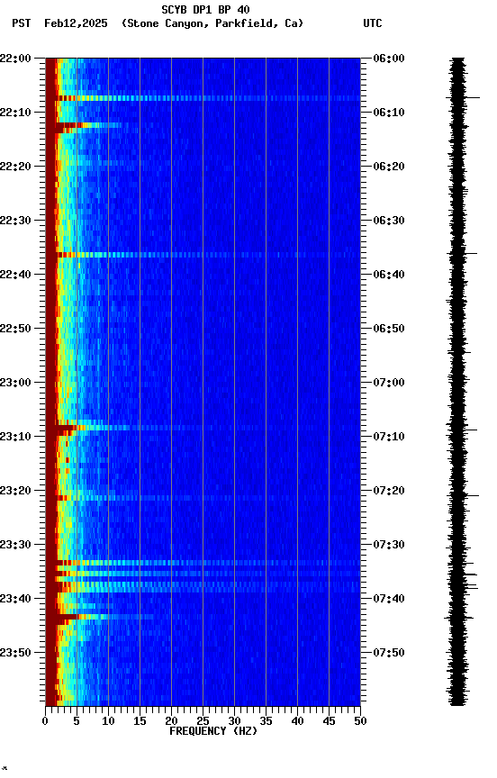
Task: Click the '22:50' PST time label
Action: pos(15,329)
